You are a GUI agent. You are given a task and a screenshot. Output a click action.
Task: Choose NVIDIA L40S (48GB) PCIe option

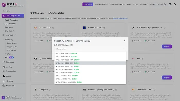(90, 69)
